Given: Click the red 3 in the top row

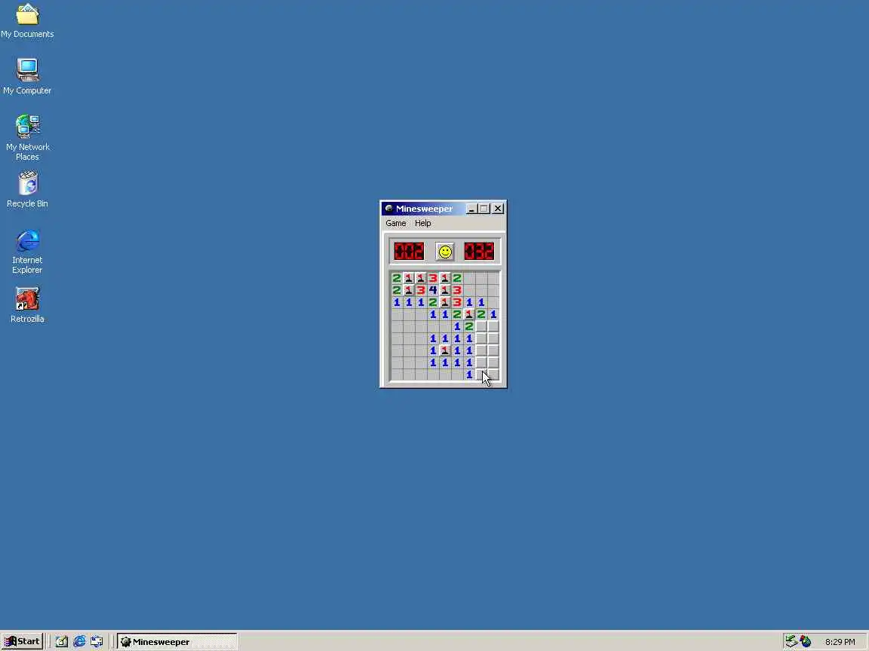Looking at the screenshot, I should [433, 278].
